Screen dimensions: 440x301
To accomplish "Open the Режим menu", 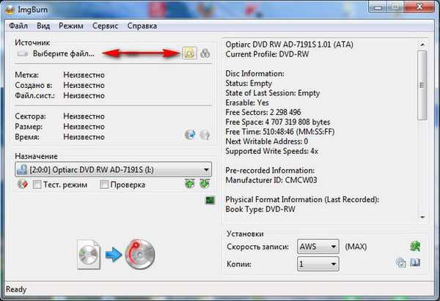I will tap(71, 26).
